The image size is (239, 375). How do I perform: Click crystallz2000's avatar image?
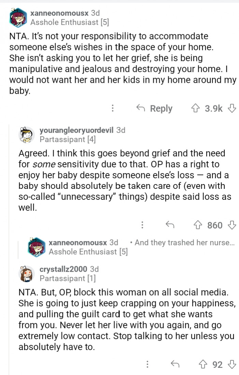click(x=27, y=273)
